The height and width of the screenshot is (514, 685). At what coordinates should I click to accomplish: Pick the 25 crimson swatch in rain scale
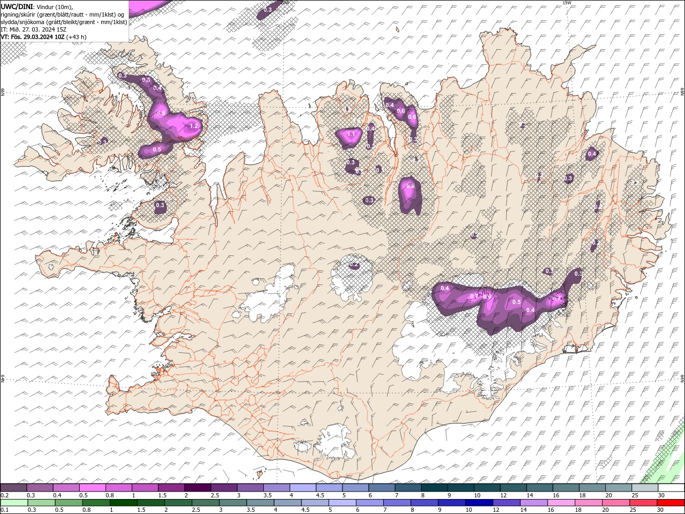tap(644, 503)
